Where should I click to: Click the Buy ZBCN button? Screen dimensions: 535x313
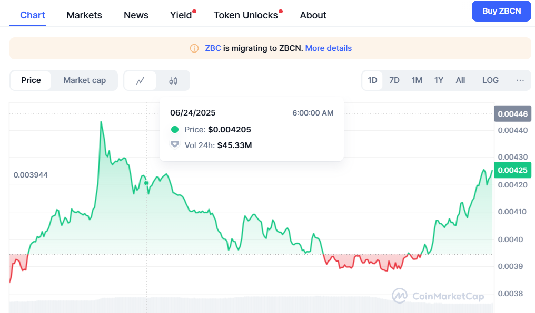click(x=501, y=11)
